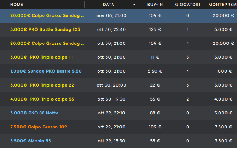The image size is (237, 148).
Task: Click the DATA sort arrow icon
Action: [x=134, y=5]
